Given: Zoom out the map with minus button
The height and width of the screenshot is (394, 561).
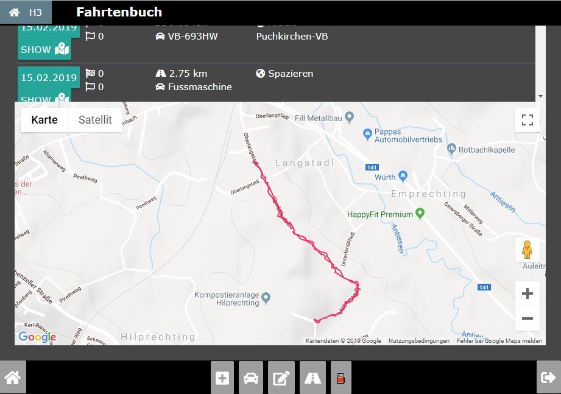Looking at the screenshot, I should click(x=527, y=318).
